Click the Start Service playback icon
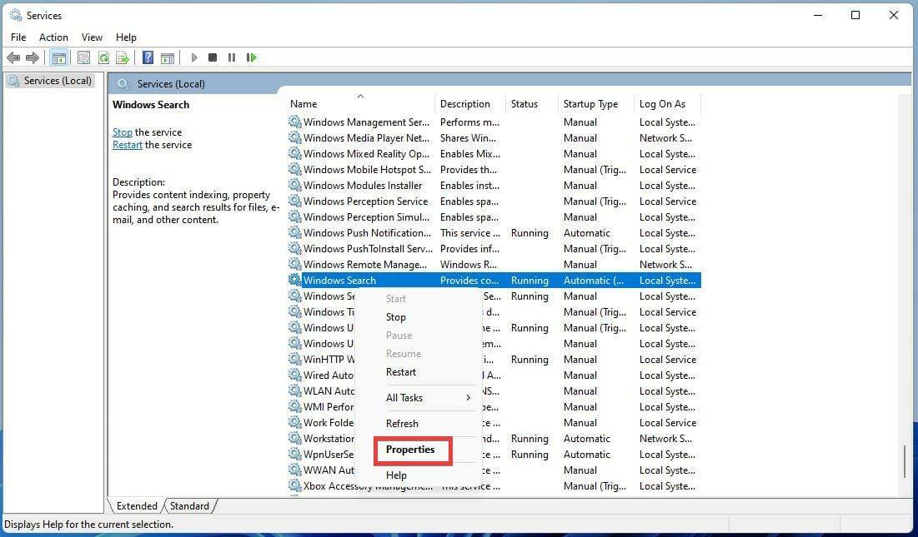 tap(193, 57)
